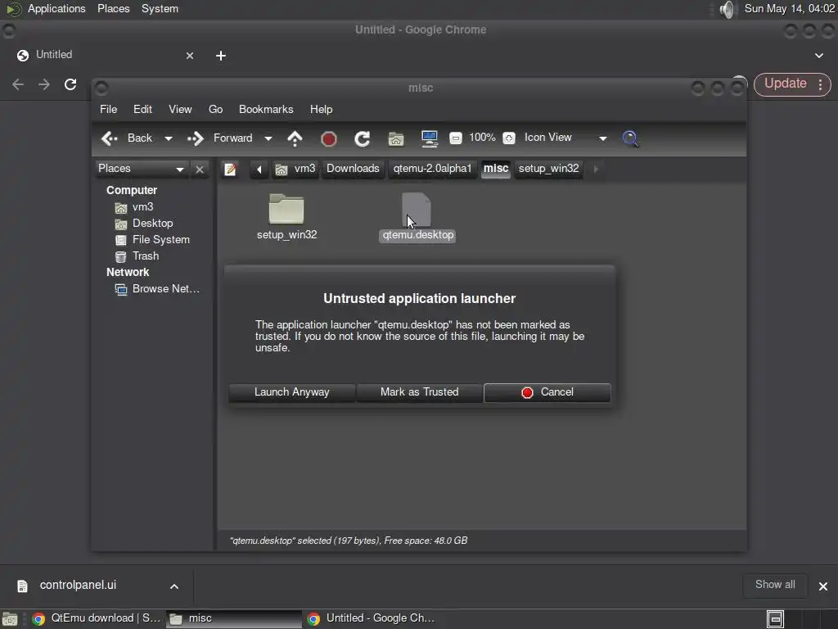Open the File menu in misc window
Viewport: 838px width, 629px height.
[109, 109]
